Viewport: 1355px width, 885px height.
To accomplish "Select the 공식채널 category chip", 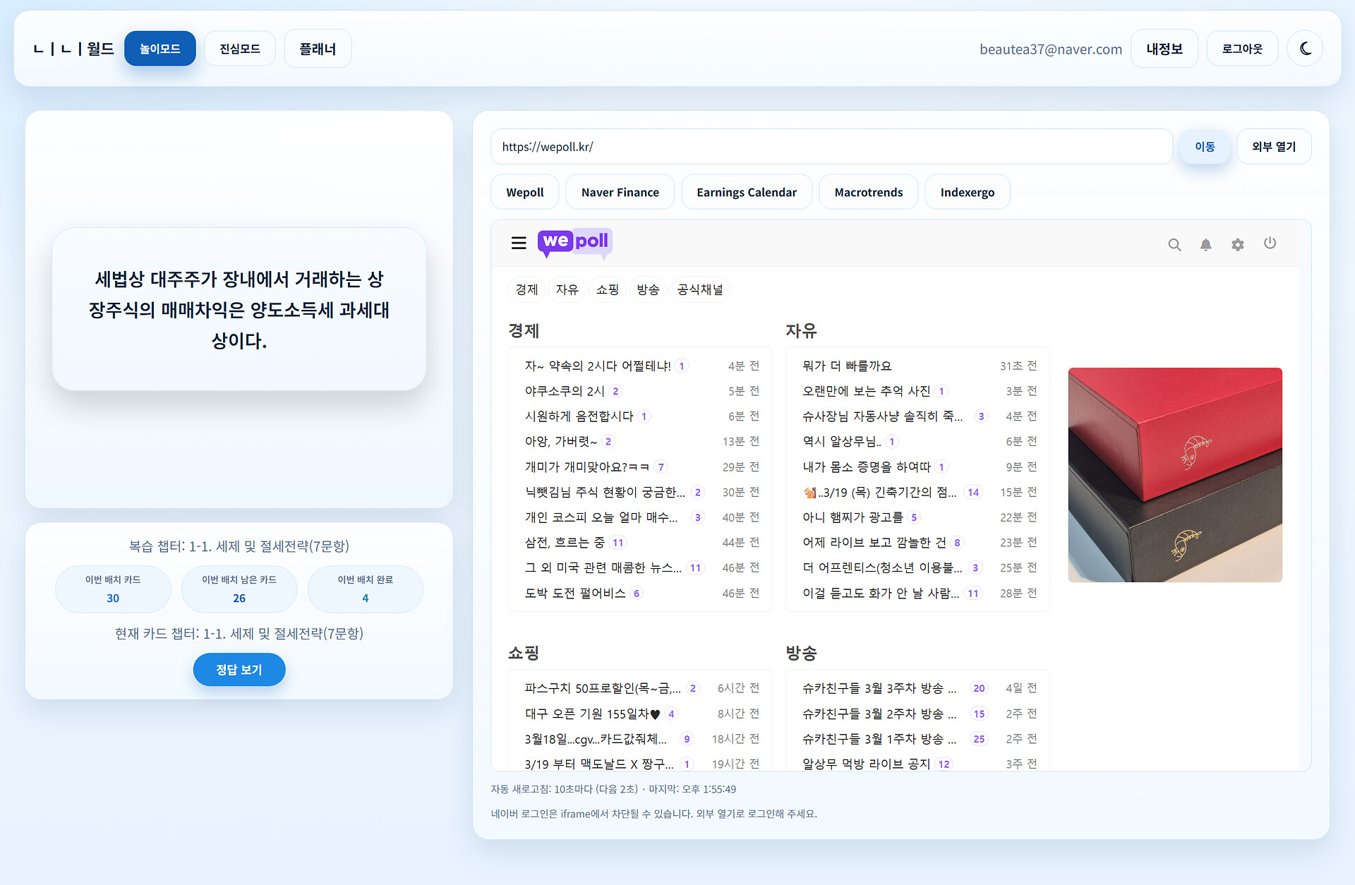I will click(x=699, y=289).
